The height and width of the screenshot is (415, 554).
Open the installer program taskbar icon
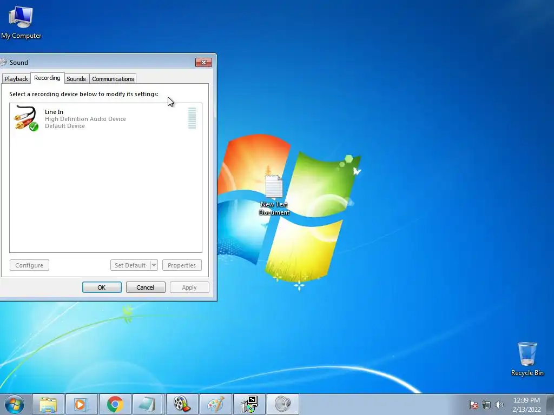tap(249, 404)
